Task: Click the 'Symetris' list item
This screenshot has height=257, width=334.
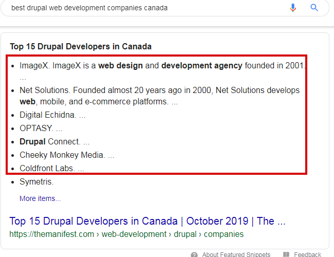Action: pyautogui.click(x=36, y=182)
